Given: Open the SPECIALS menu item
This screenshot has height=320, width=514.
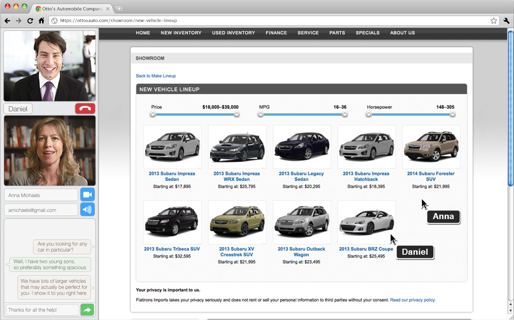Looking at the screenshot, I should click(x=368, y=33).
